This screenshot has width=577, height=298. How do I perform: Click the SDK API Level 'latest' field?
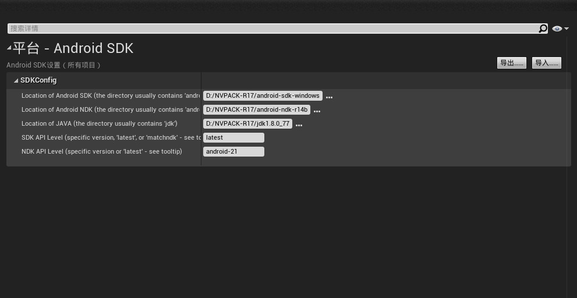click(233, 137)
